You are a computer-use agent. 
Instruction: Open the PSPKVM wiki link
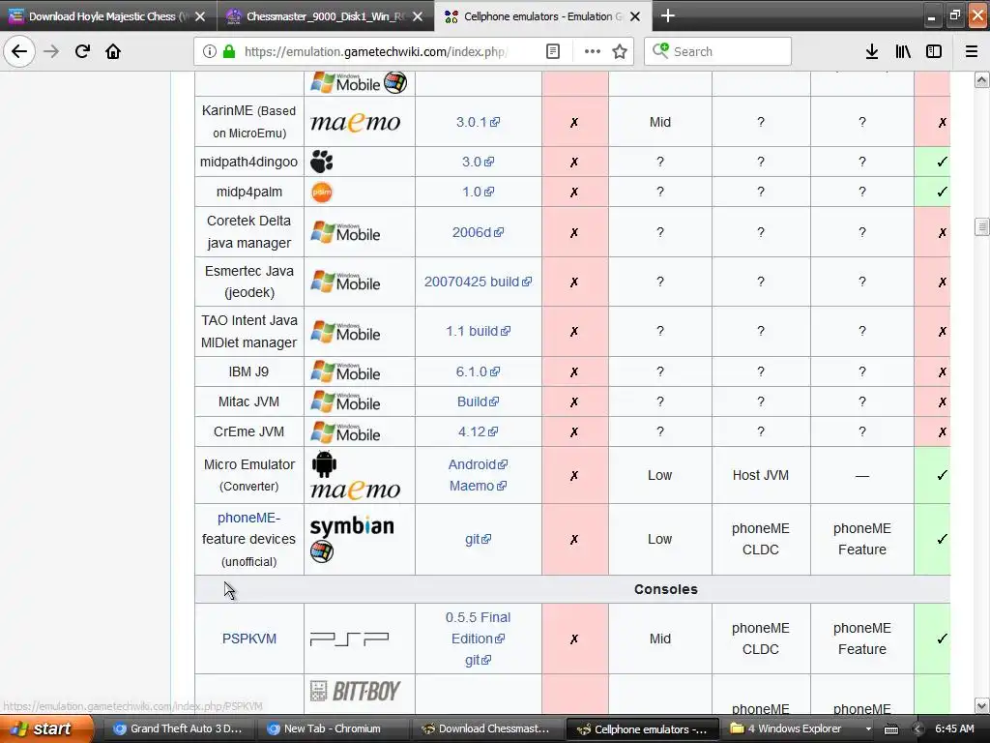[248, 639]
